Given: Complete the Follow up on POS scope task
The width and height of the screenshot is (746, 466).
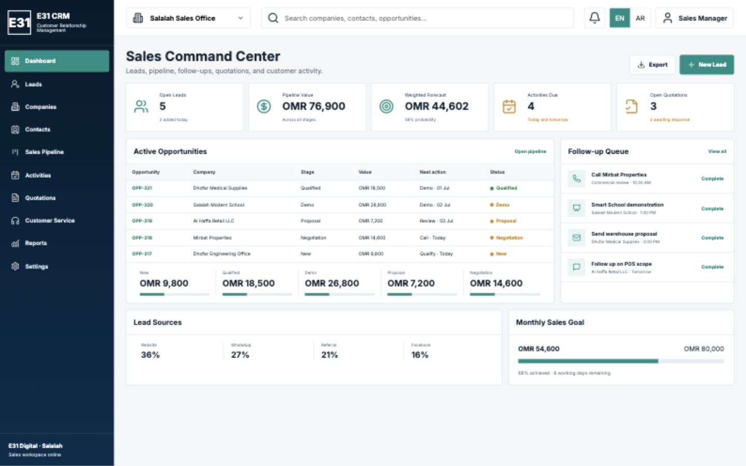Looking at the screenshot, I should (712, 267).
